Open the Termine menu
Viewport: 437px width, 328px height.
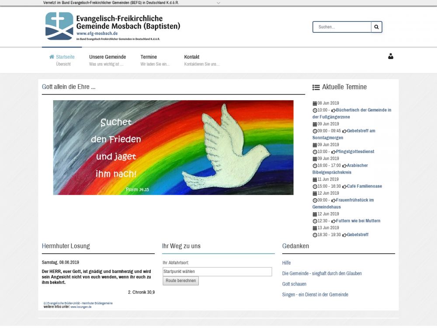[x=149, y=57]
